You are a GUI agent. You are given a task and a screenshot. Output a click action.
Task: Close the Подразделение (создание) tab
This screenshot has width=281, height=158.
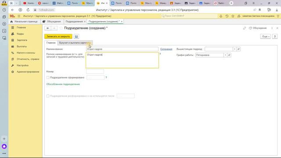[x=122, y=22]
